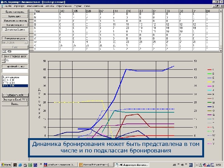224x168 pixels.
Task: Click Экспорт в Excel (F11) button
Action: (x=15, y=100)
